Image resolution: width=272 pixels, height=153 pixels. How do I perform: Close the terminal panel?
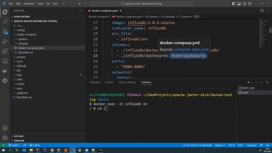click(x=267, y=82)
